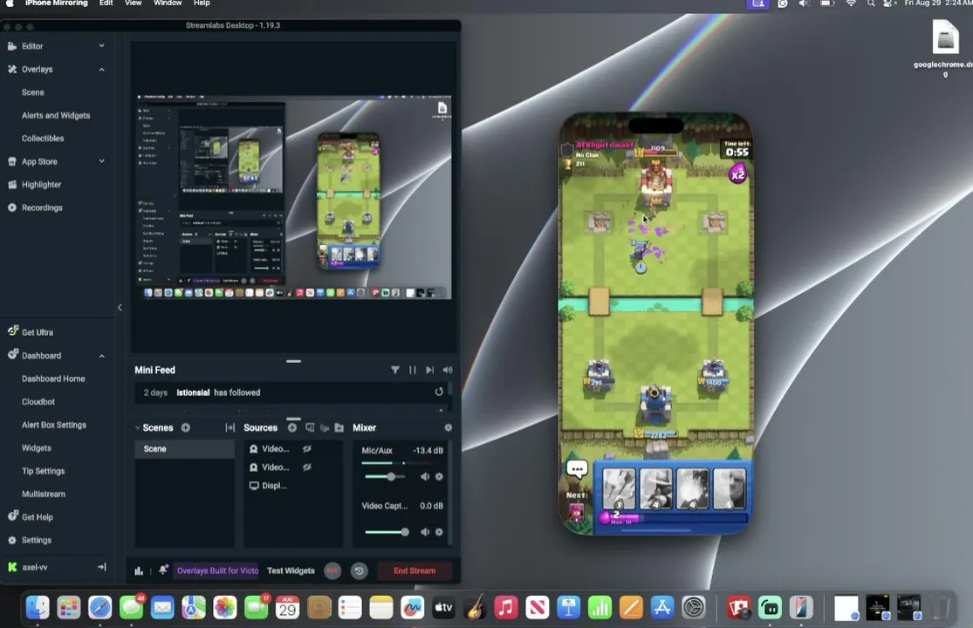Start recording with the REC button
This screenshot has height=628, width=973.
(x=332, y=571)
